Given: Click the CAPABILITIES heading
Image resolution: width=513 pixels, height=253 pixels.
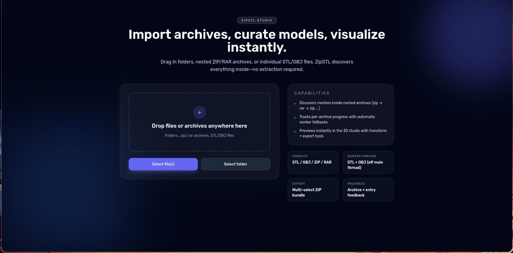Looking at the screenshot, I should [x=312, y=93].
